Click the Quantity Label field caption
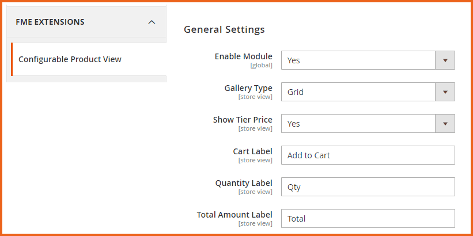The width and height of the screenshot is (473, 236). tap(244, 183)
